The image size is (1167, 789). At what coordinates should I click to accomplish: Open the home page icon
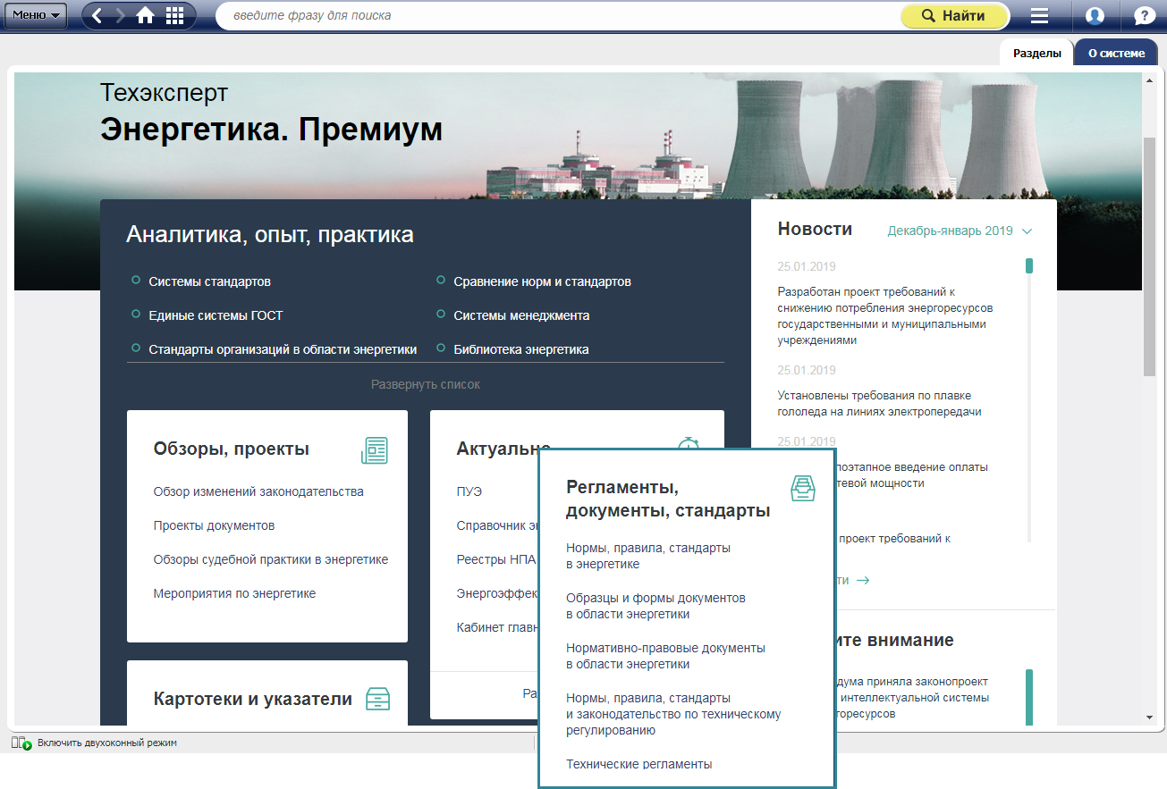click(x=145, y=15)
